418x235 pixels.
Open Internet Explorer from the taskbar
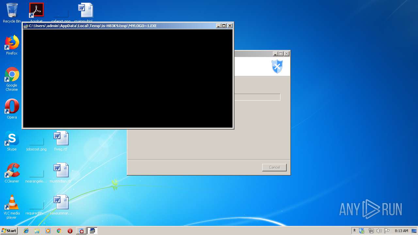[x=26, y=231]
